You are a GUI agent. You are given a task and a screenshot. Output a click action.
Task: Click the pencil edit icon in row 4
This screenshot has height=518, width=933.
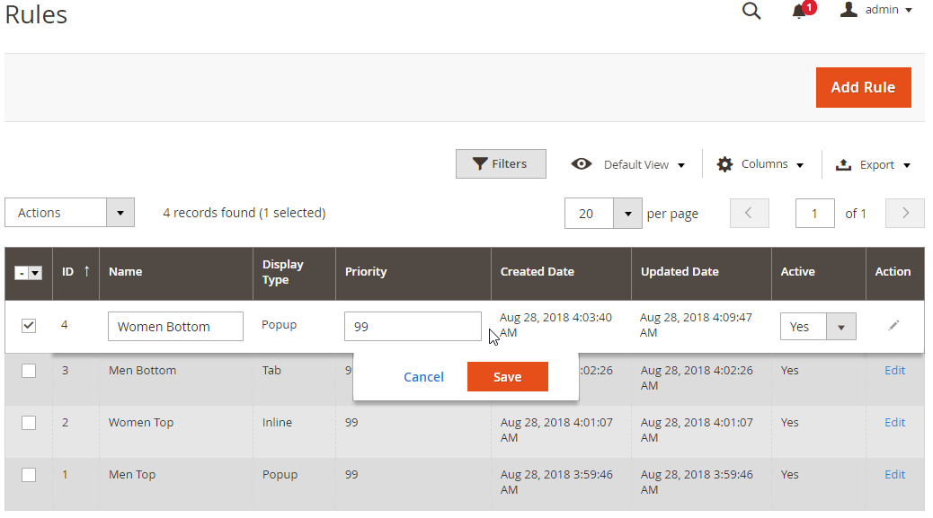[x=893, y=326]
